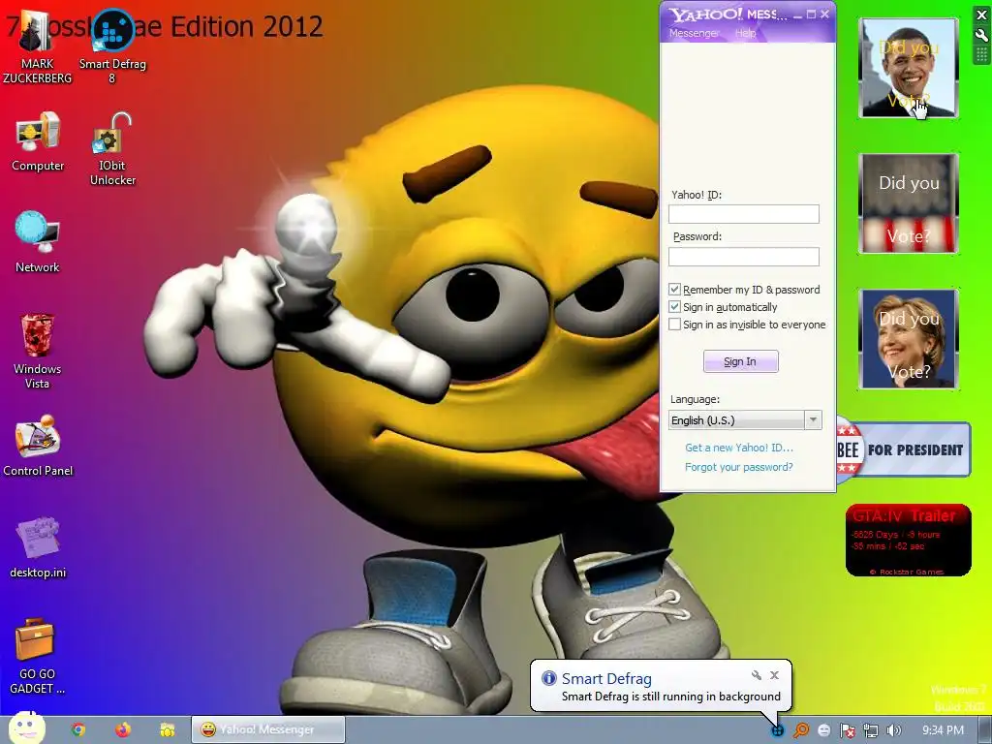Click the wrench icon in Smart Defrag balloon
Image resolution: width=992 pixels, height=744 pixels.
[x=756, y=675]
